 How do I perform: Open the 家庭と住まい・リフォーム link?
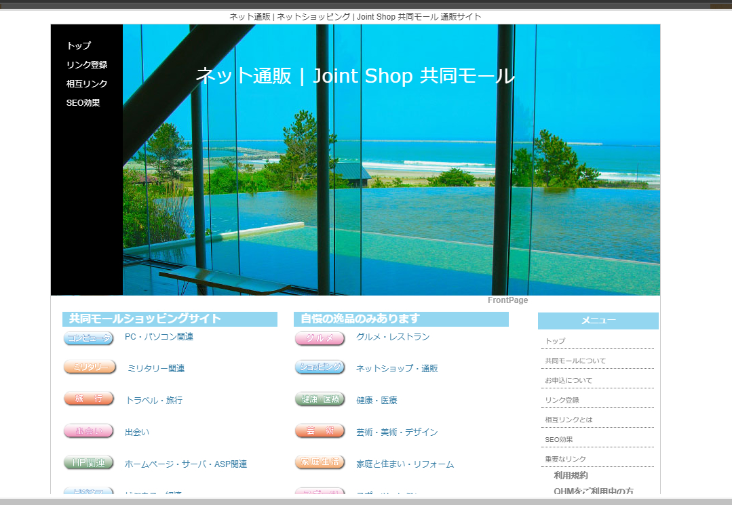click(x=404, y=464)
